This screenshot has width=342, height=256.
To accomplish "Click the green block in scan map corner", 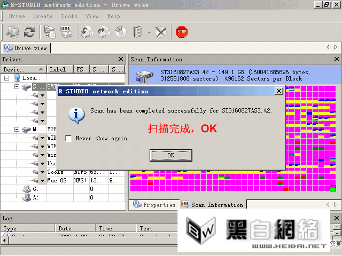I will coord(332,188).
